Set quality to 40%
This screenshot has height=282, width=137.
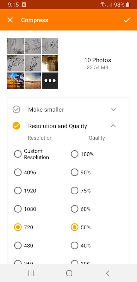coord(74,245)
